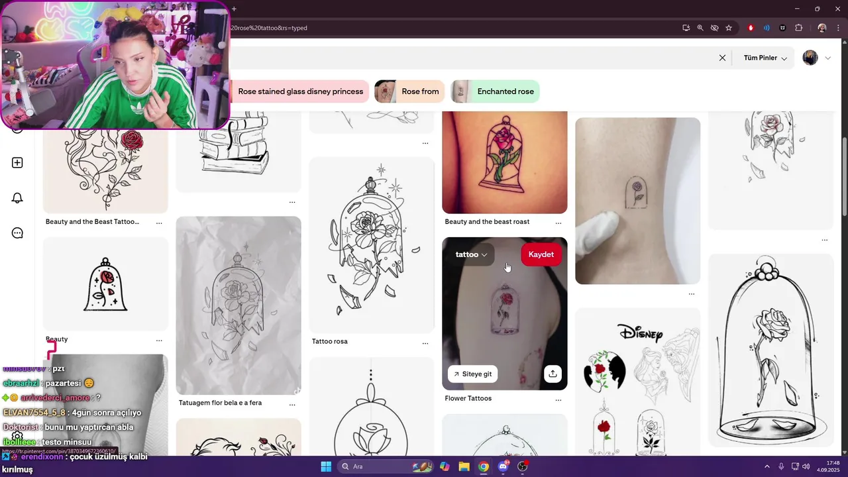Open the Disney rose silhouettes collage pin

click(x=638, y=382)
